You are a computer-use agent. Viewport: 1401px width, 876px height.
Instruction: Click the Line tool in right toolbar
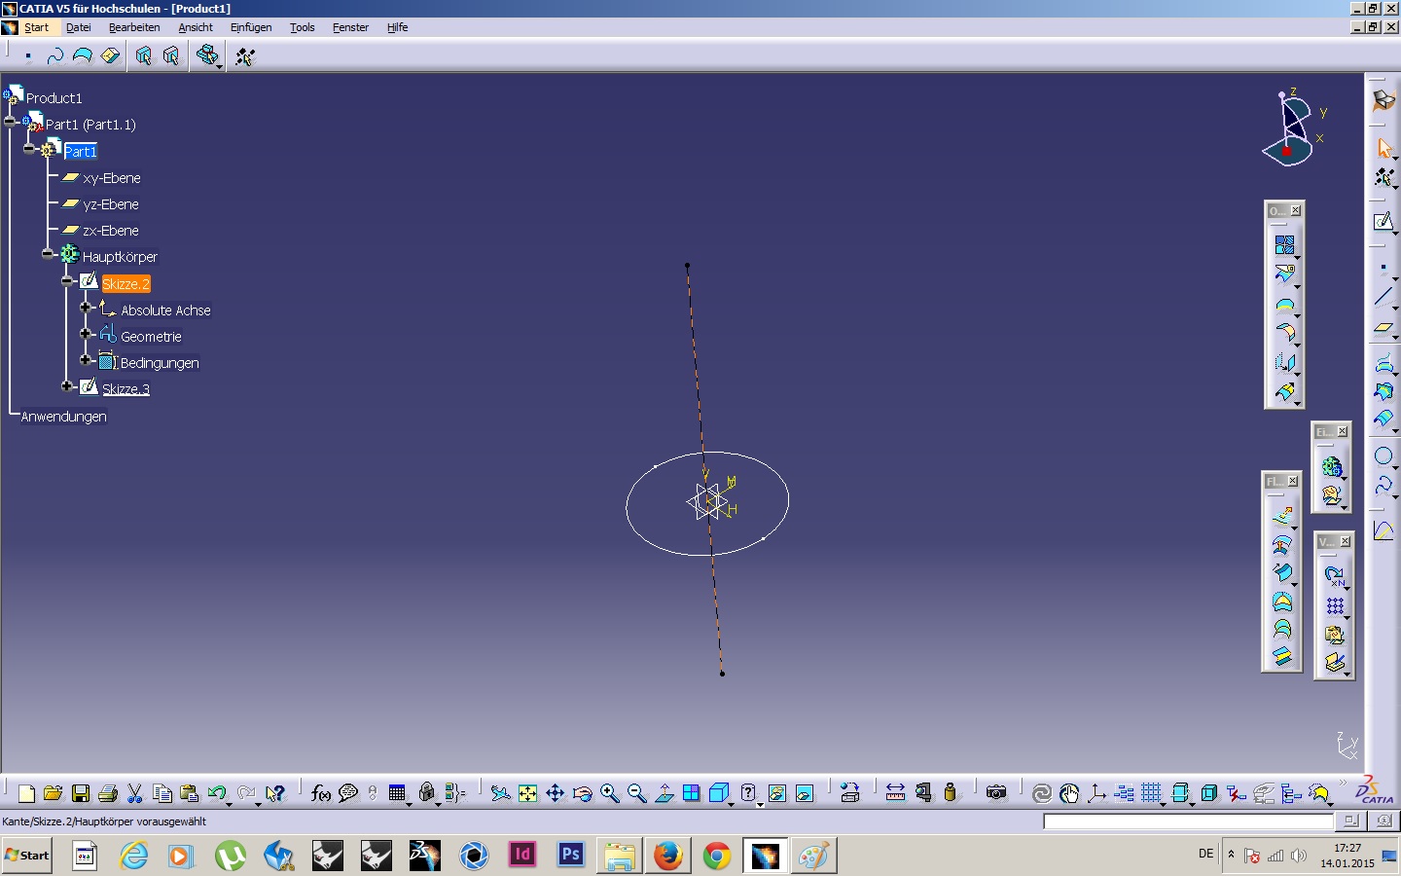point(1383,297)
